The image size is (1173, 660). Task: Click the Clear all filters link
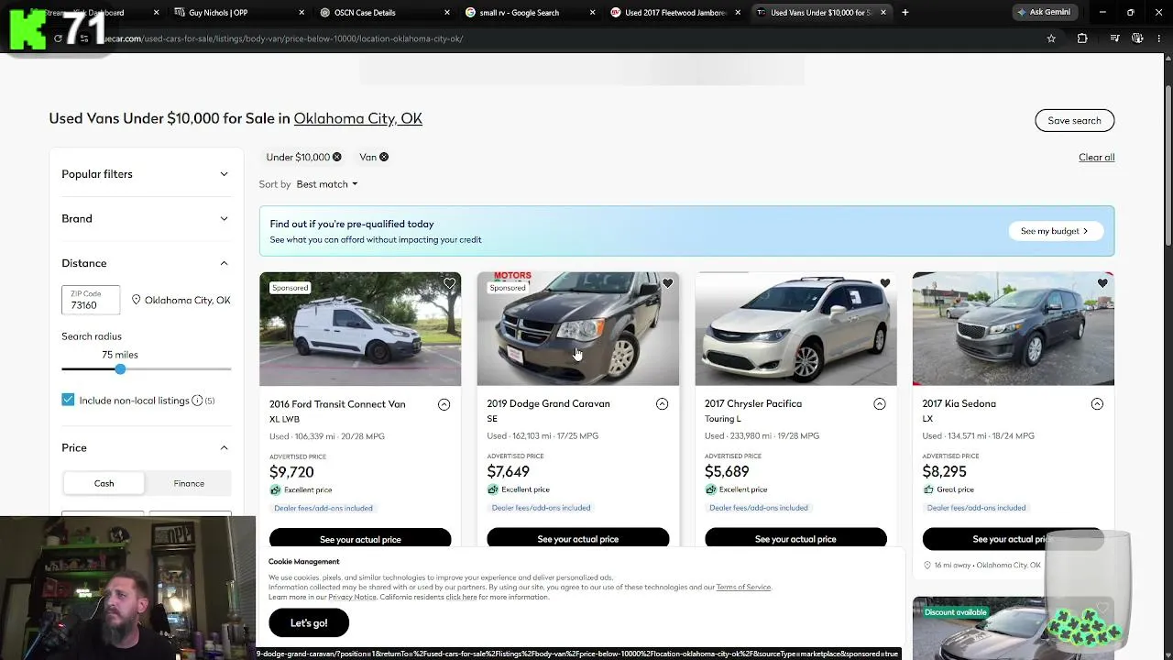[x=1096, y=158]
